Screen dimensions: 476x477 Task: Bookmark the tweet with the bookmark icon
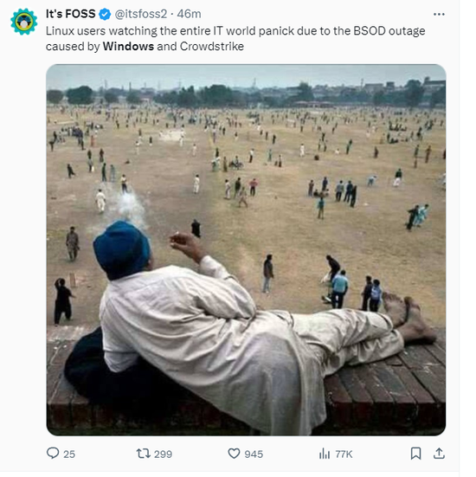(415, 454)
